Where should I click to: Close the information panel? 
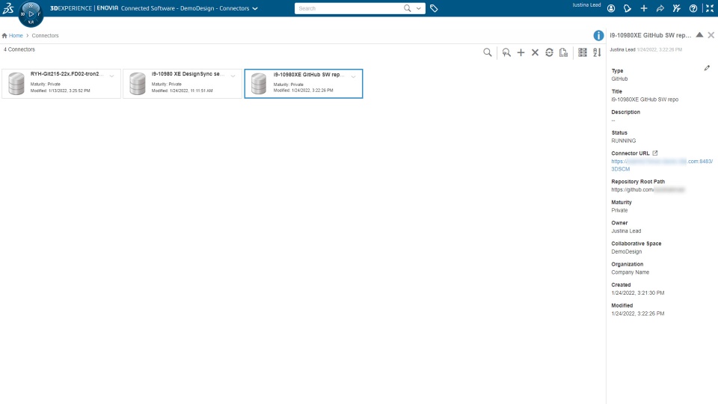711,35
